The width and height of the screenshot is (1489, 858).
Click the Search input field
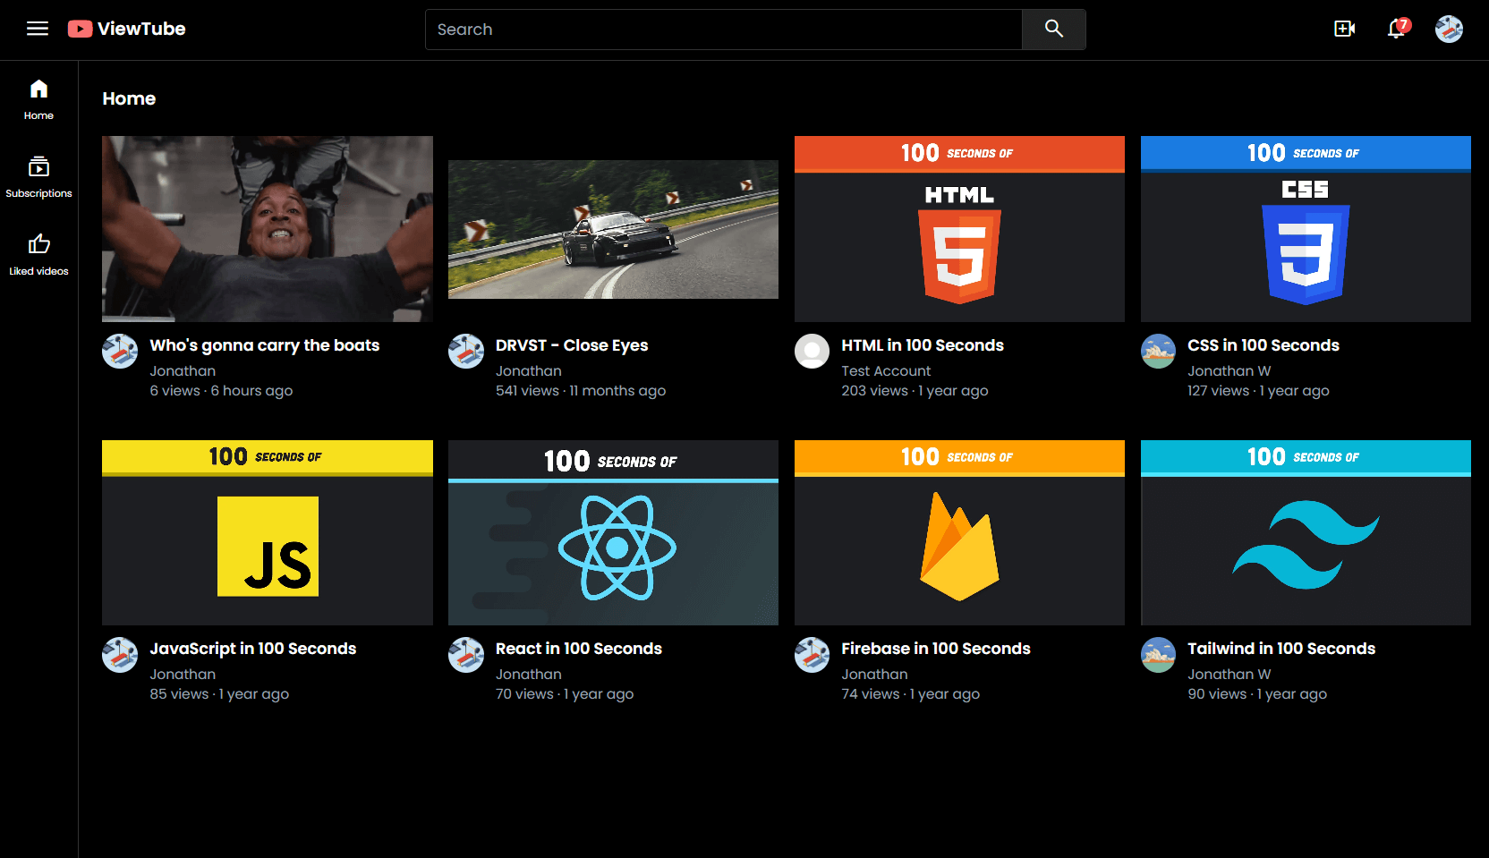723,30
